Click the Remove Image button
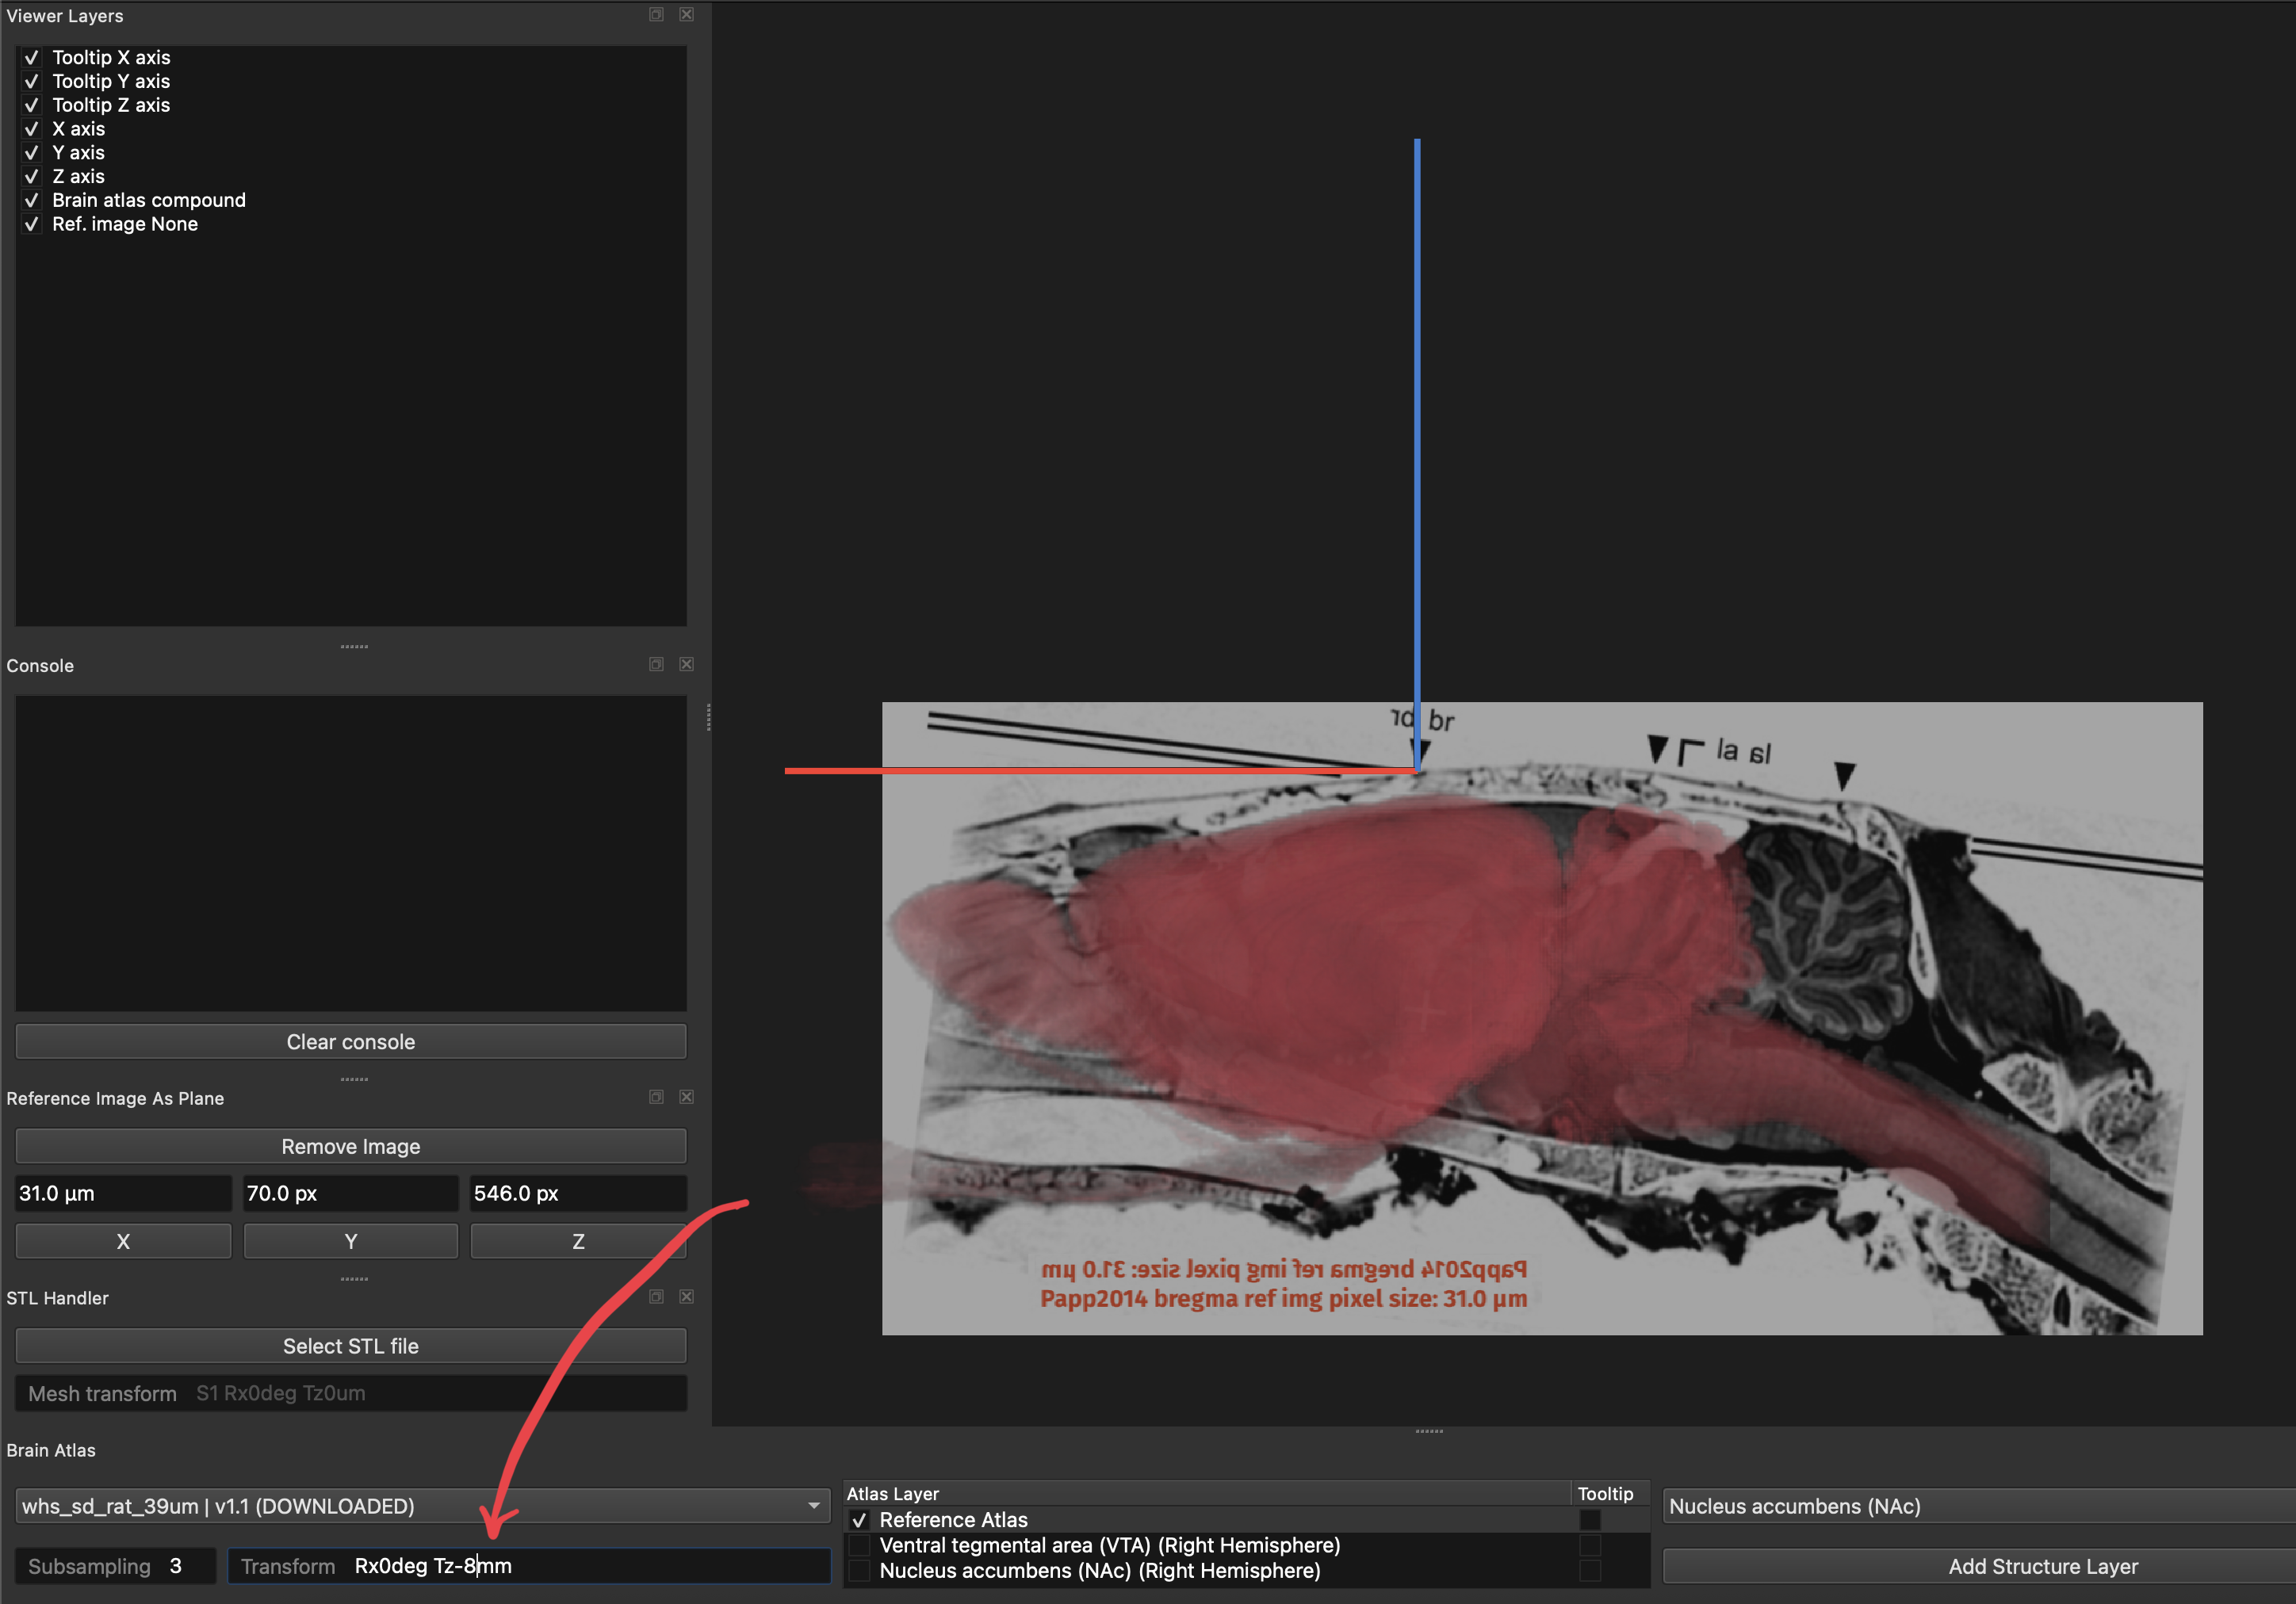The image size is (2296, 1604). (351, 1146)
